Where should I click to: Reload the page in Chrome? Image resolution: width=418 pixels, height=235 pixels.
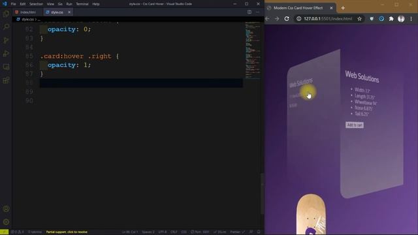[287, 19]
